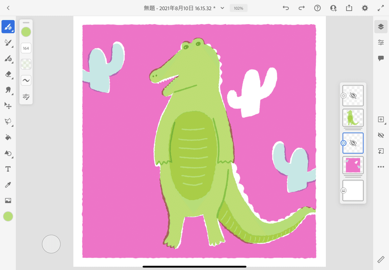Invite collaborators with the person-plus icon
The height and width of the screenshot is (270, 389).
[x=333, y=8]
